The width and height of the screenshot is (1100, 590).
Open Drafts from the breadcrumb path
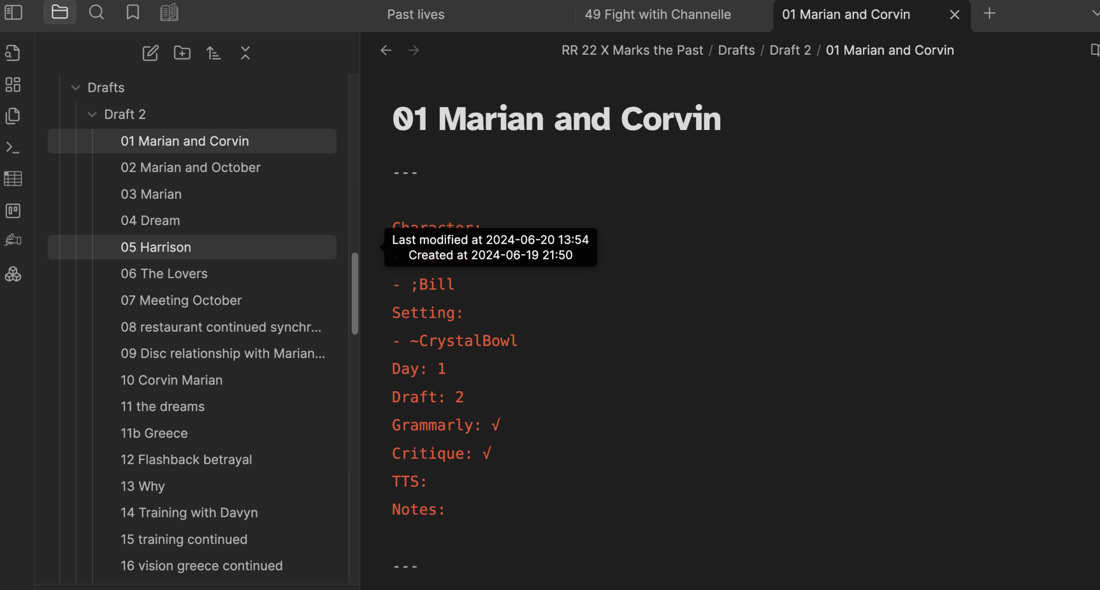point(735,50)
